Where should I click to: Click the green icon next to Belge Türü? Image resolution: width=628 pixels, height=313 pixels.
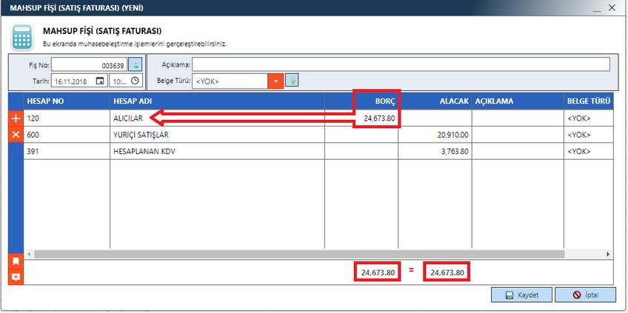tap(293, 81)
